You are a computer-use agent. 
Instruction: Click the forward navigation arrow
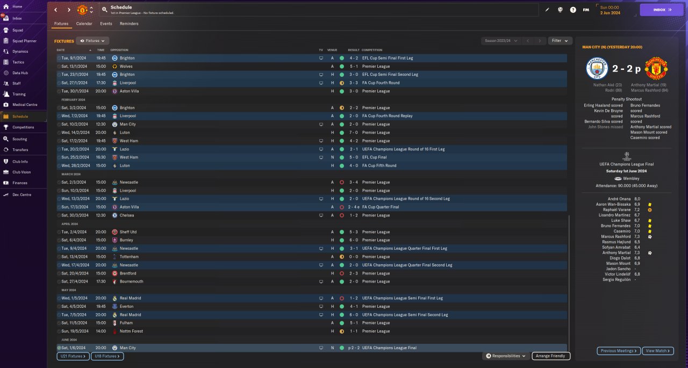coord(69,10)
